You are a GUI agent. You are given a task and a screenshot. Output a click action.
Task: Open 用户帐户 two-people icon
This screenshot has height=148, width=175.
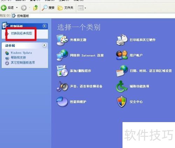tap(122, 55)
